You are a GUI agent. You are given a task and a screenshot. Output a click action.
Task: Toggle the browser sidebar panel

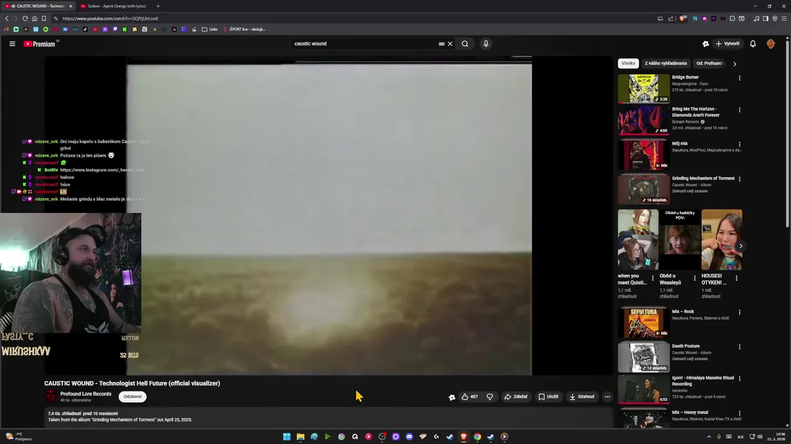click(765, 18)
